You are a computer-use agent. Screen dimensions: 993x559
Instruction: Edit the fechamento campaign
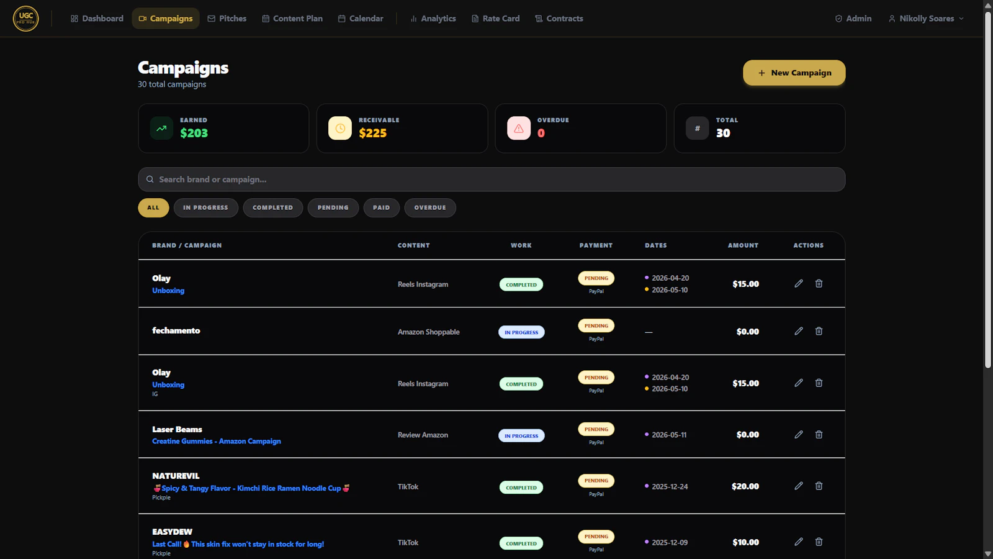(x=799, y=331)
